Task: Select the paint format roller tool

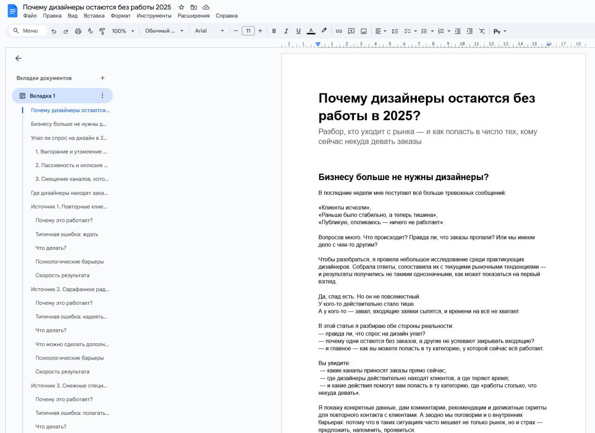Action: pyautogui.click(x=102, y=31)
